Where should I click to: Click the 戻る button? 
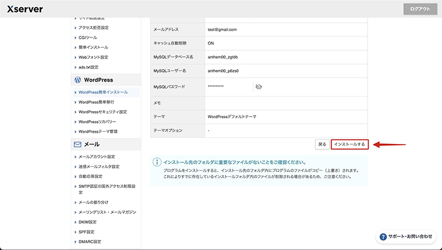coord(322,145)
